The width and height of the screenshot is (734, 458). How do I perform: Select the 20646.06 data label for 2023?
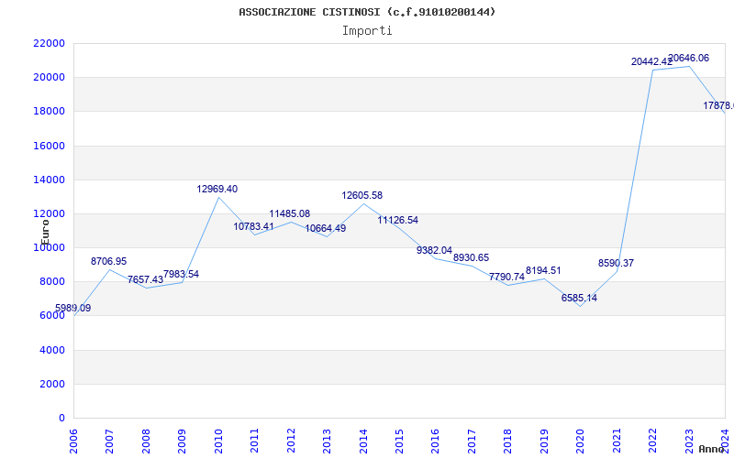pos(688,59)
